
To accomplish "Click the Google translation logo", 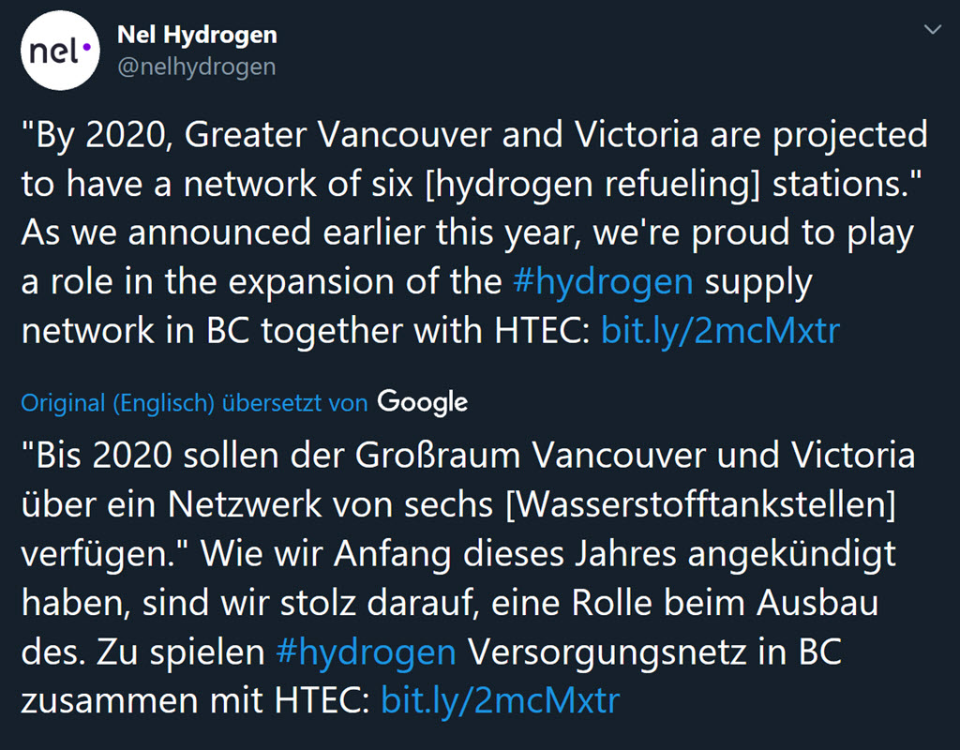I will coord(422,402).
